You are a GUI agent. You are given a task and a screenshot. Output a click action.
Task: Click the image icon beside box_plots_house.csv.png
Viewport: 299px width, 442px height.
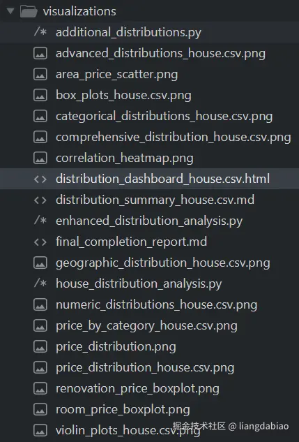pyautogui.click(x=40, y=95)
